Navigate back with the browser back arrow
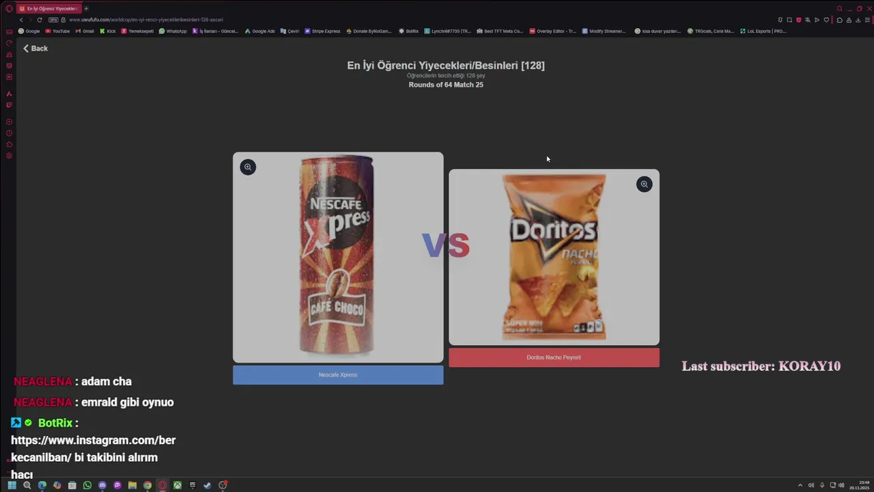This screenshot has width=874, height=492. pyautogui.click(x=20, y=20)
